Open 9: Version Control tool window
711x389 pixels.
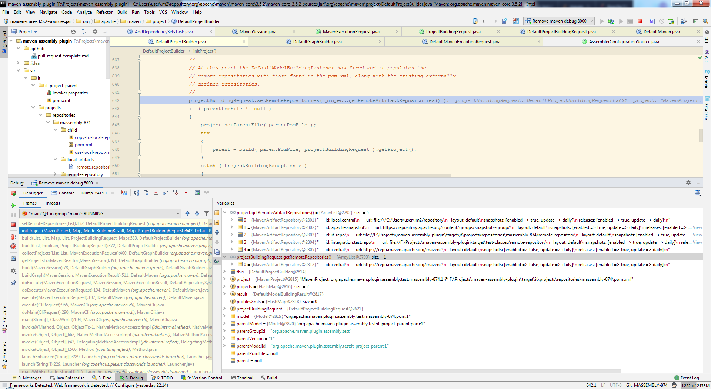click(202, 378)
